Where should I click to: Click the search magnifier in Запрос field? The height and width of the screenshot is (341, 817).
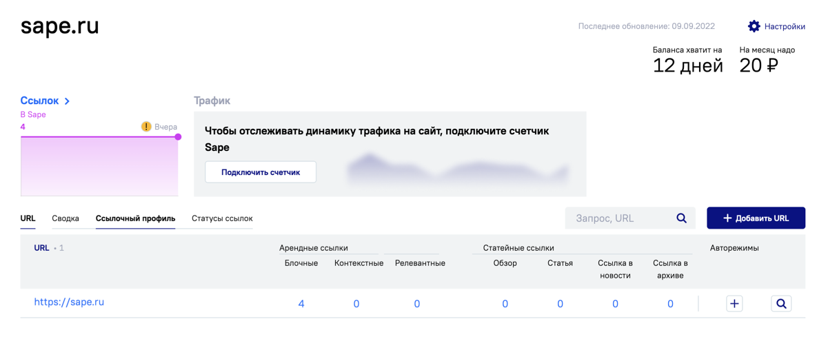click(681, 218)
